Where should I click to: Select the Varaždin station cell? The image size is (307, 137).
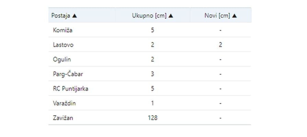click(64, 103)
